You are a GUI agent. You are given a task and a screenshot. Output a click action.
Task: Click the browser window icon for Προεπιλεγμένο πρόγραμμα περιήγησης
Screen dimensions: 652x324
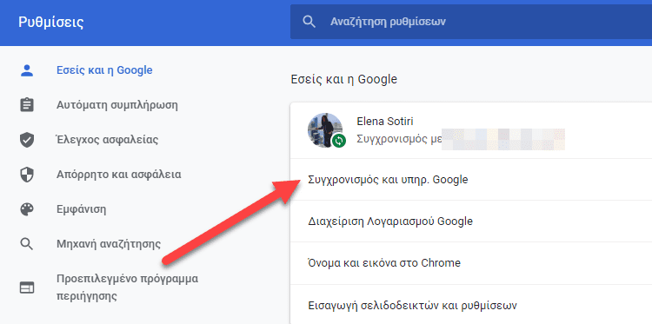click(x=27, y=288)
